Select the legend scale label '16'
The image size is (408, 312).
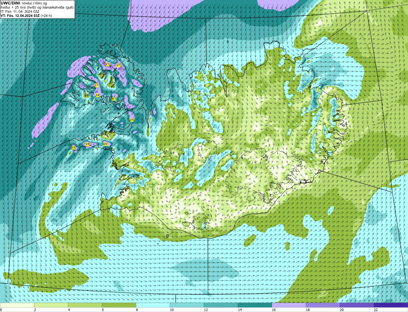[x=274, y=310]
